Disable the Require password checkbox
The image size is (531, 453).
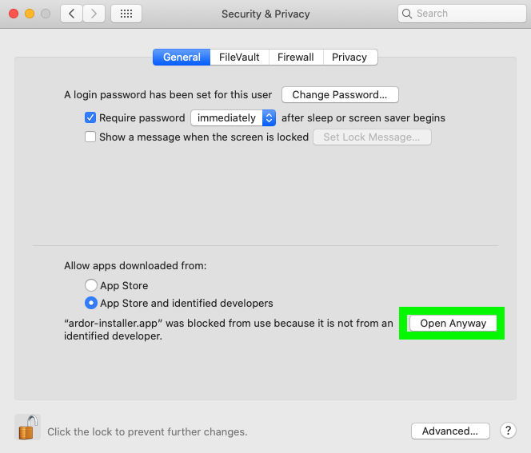[90, 117]
